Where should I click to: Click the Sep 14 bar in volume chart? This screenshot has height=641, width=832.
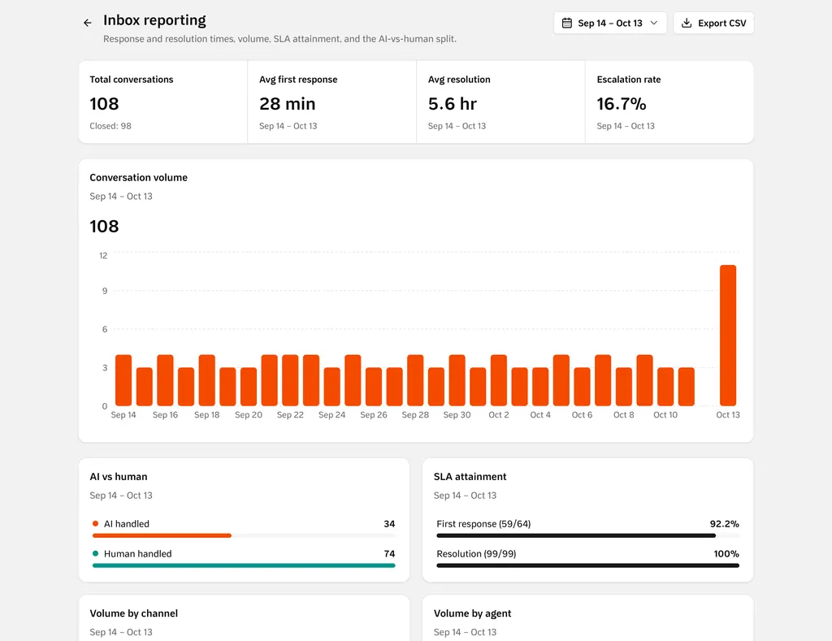pyautogui.click(x=123, y=380)
